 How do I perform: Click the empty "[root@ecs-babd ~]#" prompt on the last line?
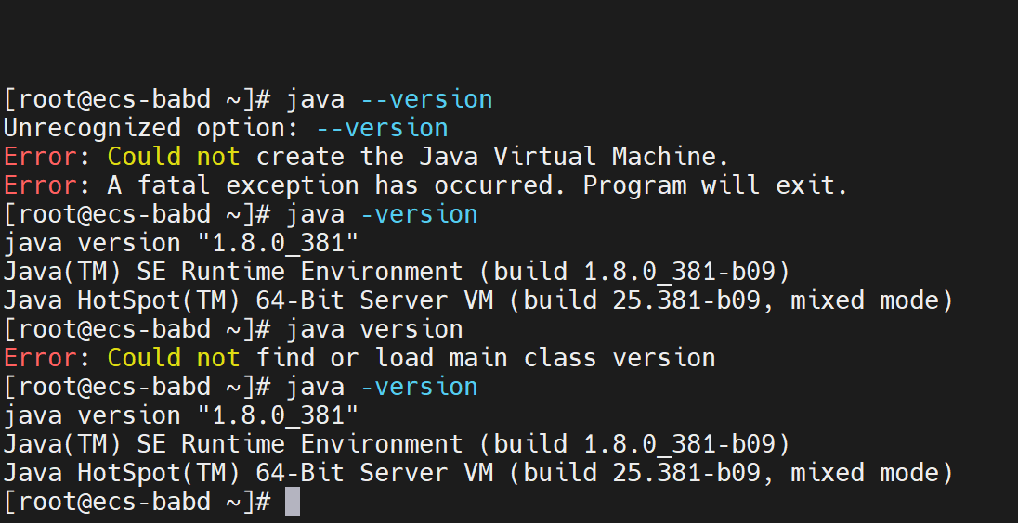tap(137, 502)
